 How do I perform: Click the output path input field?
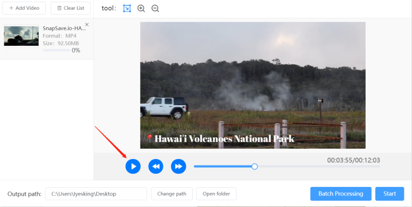[x=96, y=194]
